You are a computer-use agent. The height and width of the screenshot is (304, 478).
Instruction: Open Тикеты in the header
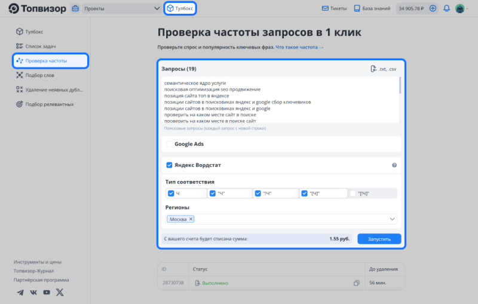coord(334,8)
